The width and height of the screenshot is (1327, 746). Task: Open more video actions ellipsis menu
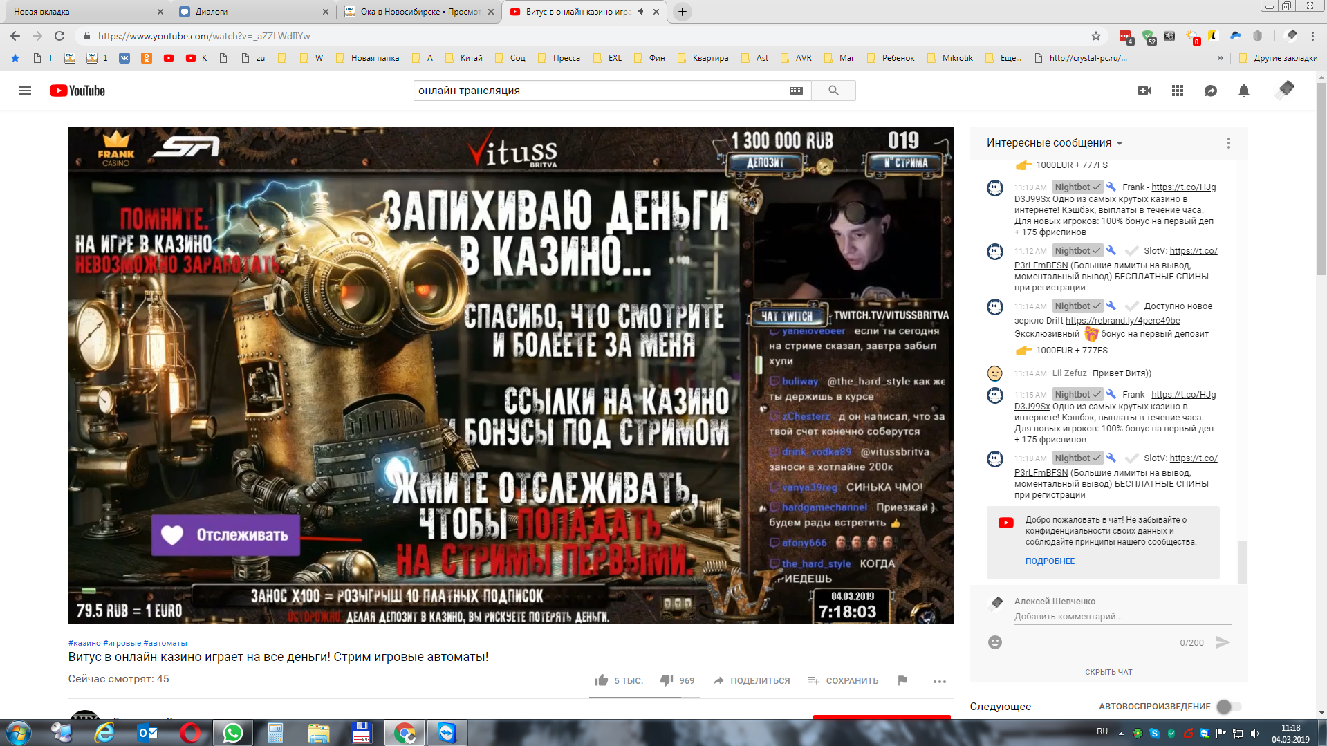coord(939,682)
